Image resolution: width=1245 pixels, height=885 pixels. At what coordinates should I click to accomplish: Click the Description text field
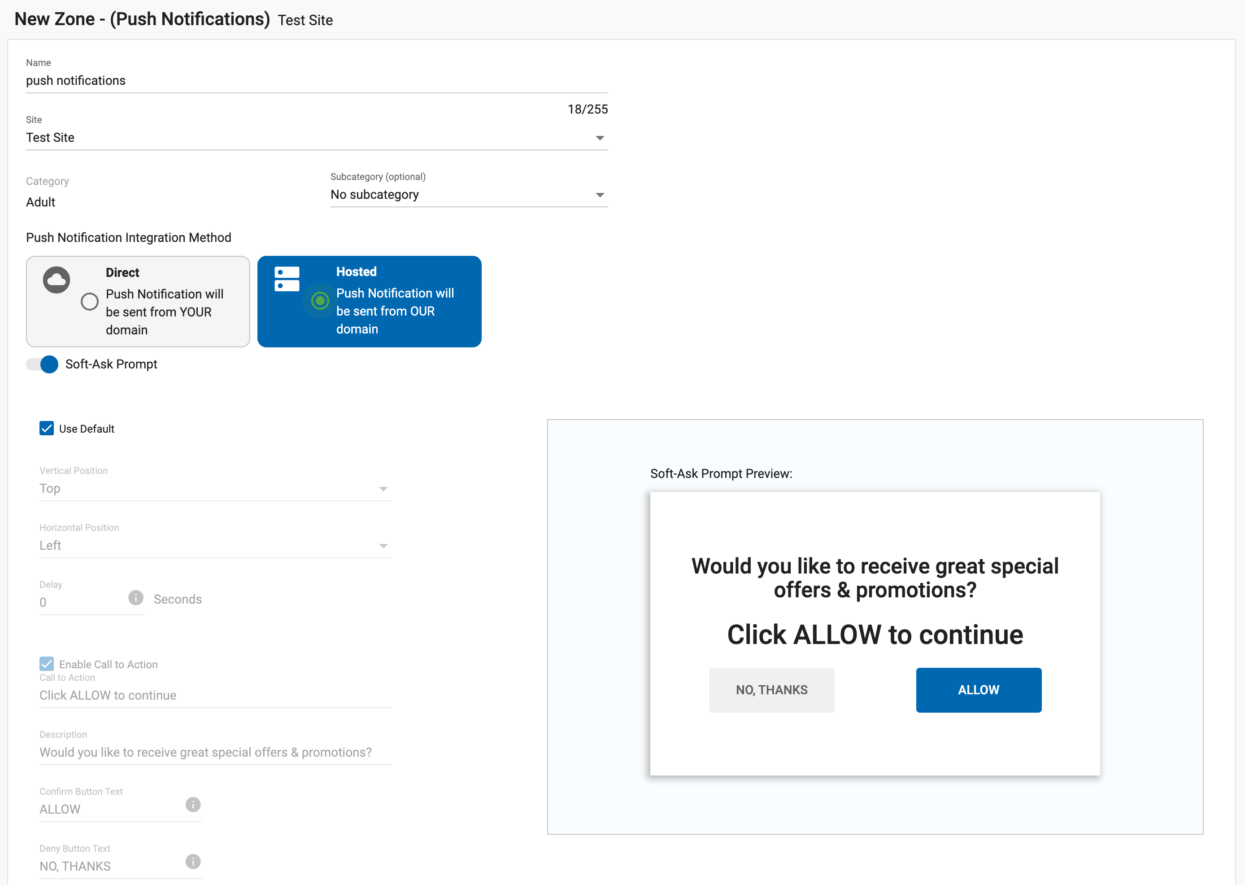click(214, 753)
